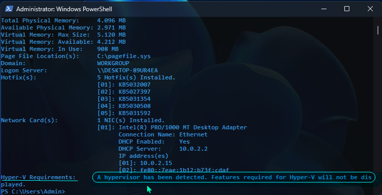Viewport: 382px width, 195px height.
Task: Click the PowerShell icon in title bar
Action: 9,9
